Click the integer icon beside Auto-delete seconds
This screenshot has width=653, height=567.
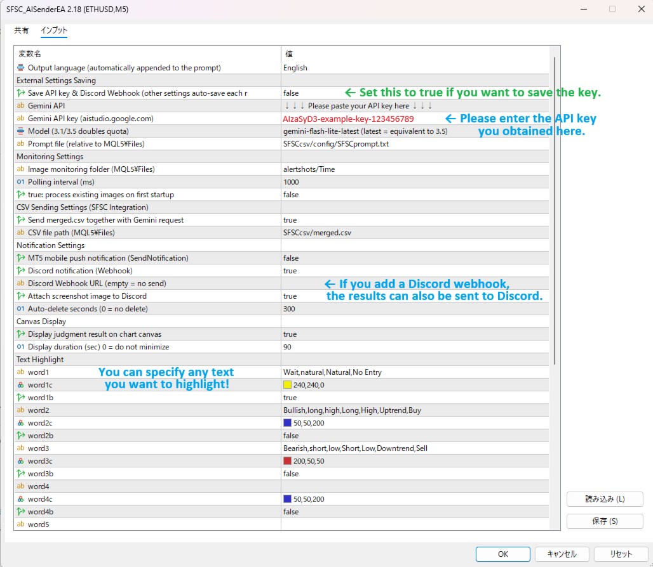pyautogui.click(x=20, y=308)
